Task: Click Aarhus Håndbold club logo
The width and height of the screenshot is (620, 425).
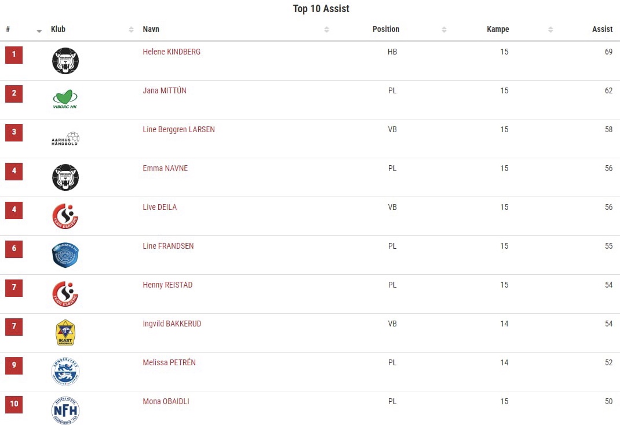Action: pos(65,139)
